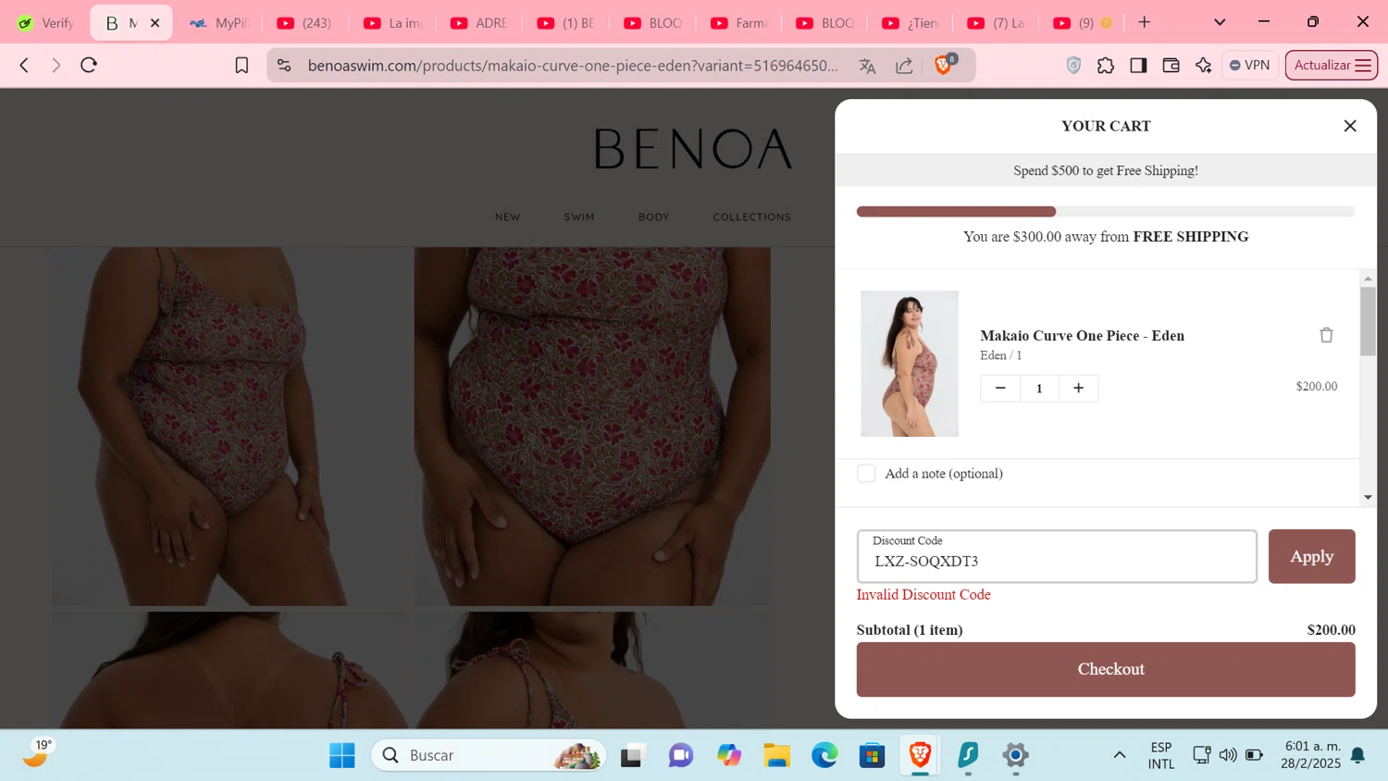
Task: Toggle the browser sidebar panel
Action: coord(1138,65)
